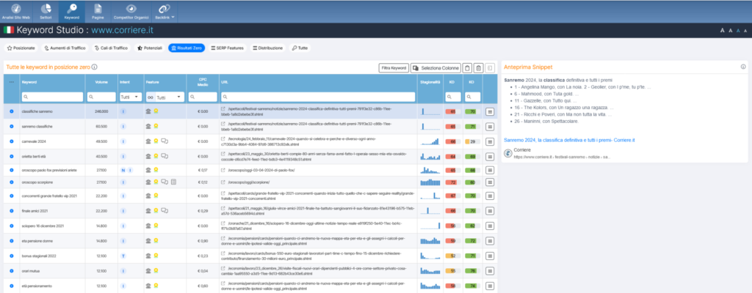Click the orange KD 29 badge for carnevale 2024
The height and width of the screenshot is (293, 752).
point(472,141)
